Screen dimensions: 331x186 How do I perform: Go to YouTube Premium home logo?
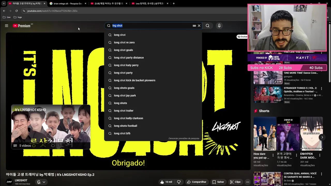tap(21, 26)
